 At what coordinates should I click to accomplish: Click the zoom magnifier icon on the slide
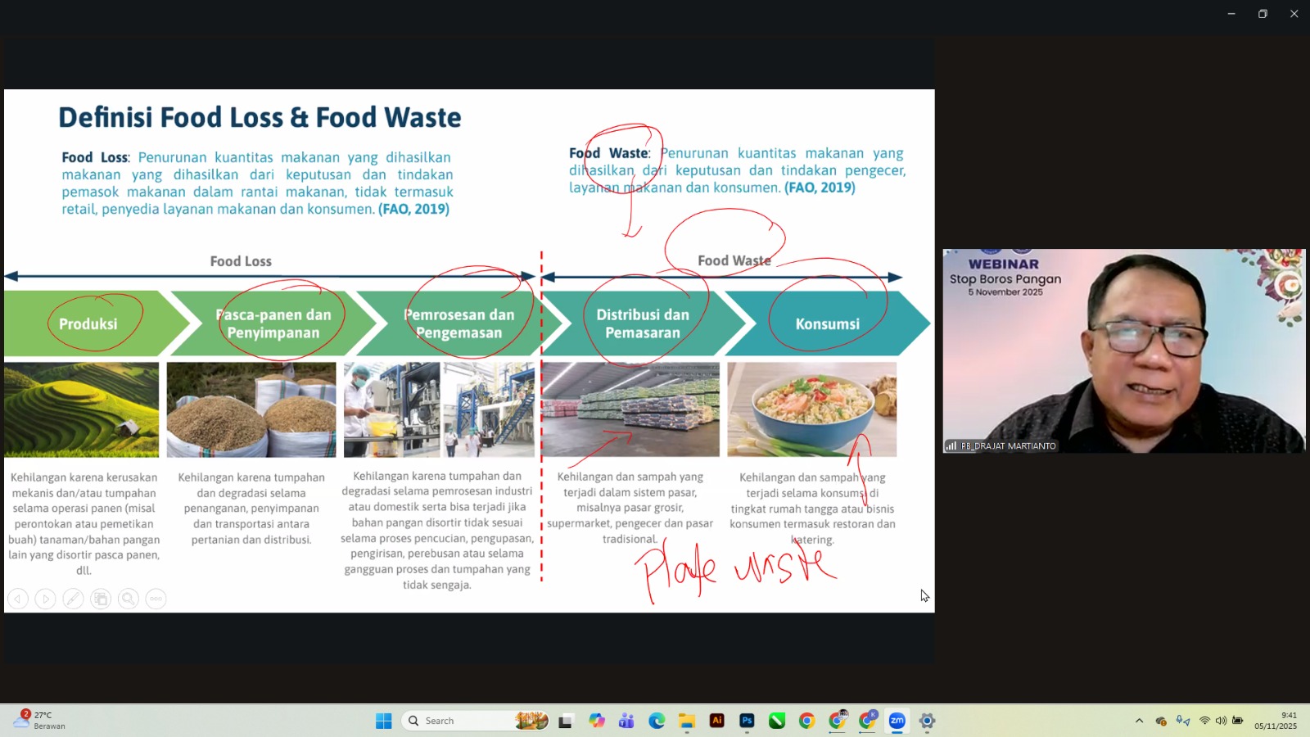click(129, 599)
